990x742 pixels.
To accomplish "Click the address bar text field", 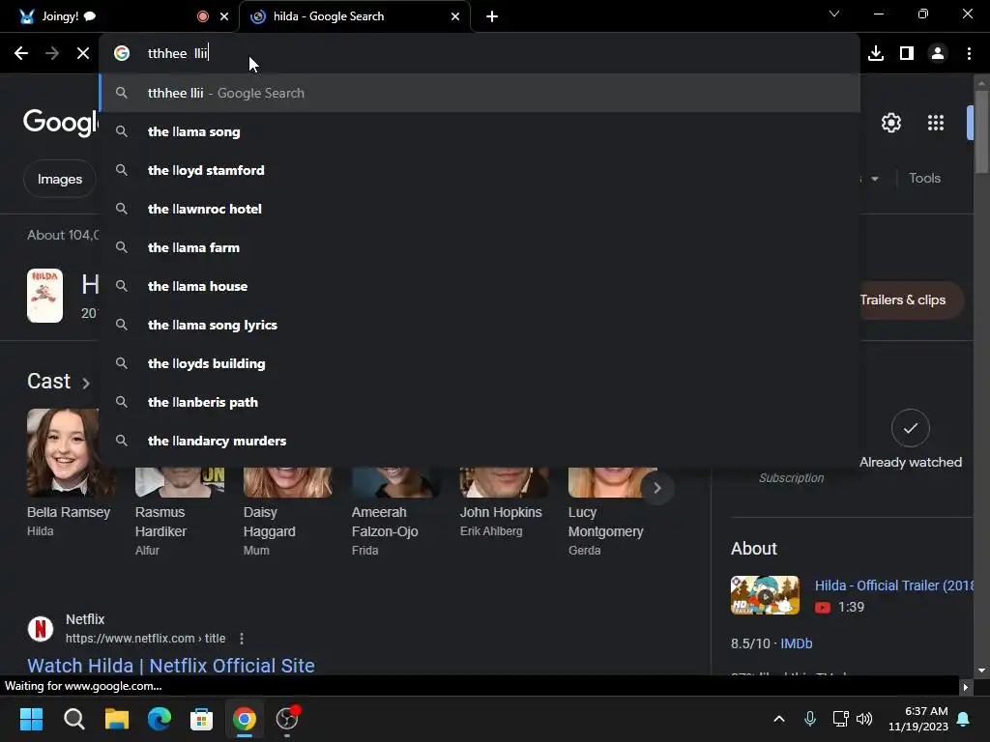I will click(480, 54).
